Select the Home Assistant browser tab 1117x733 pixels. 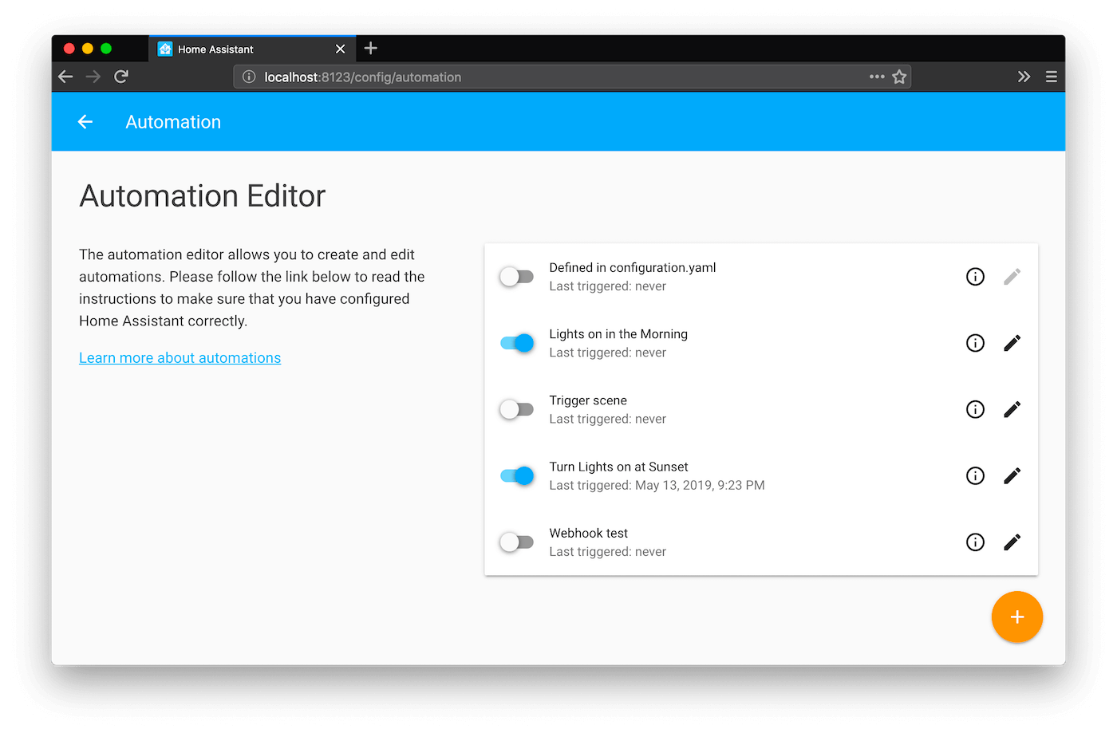[239, 48]
